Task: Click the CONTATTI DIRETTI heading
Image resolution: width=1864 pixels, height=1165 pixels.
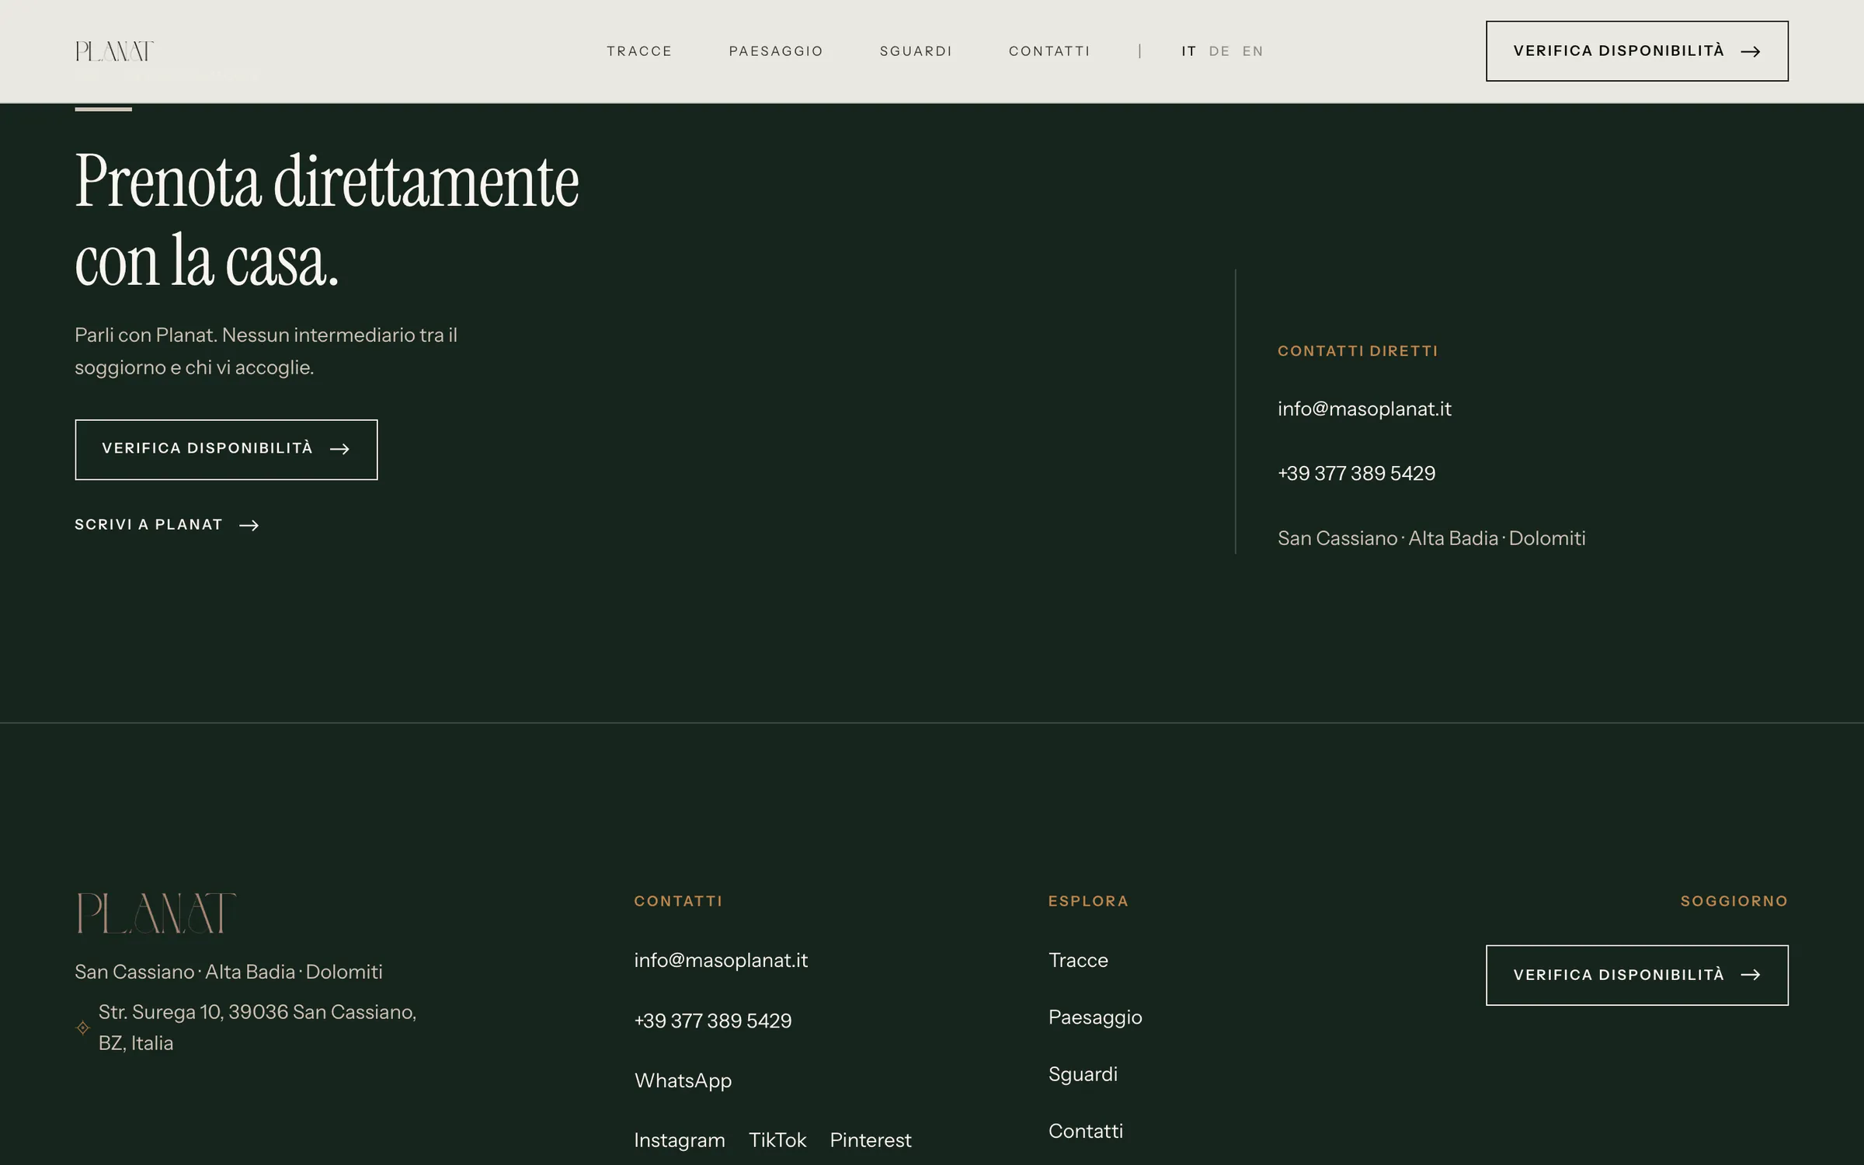Action: coord(1358,351)
